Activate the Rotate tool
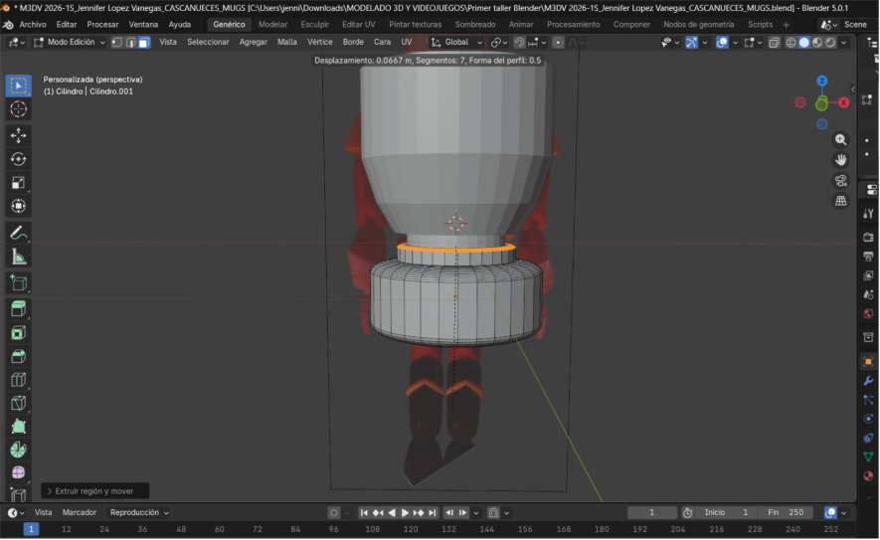Image resolution: width=880 pixels, height=540 pixels. (x=18, y=158)
